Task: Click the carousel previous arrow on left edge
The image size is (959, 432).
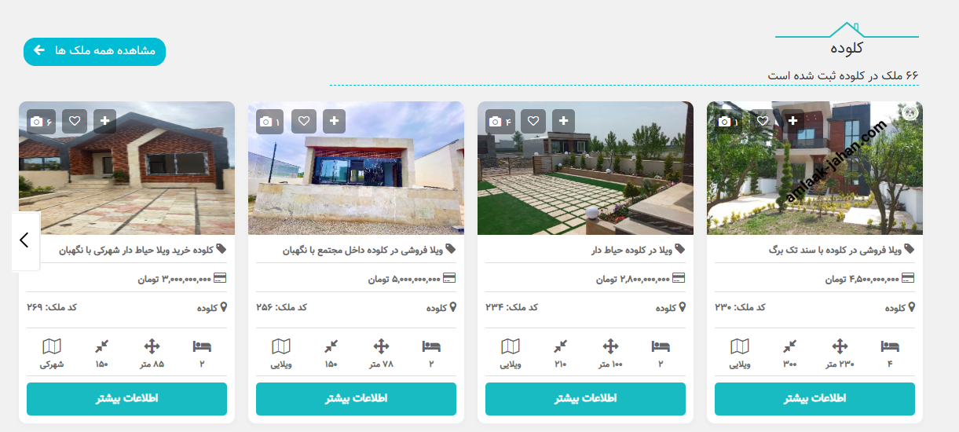Action: (x=24, y=240)
